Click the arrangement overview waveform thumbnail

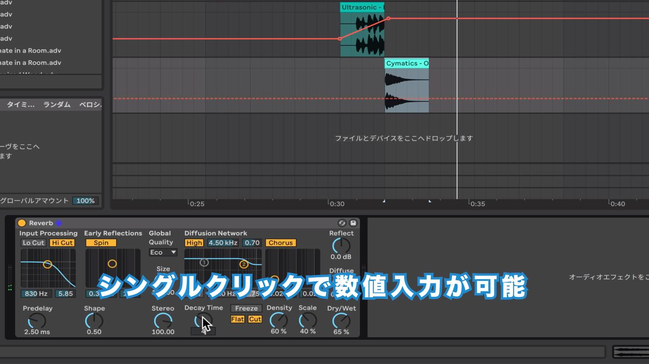(x=631, y=352)
